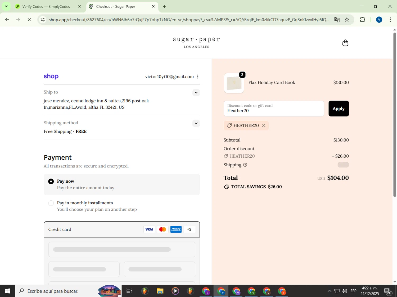Remove the HEATHER20 discount tag
The image size is (397, 297).
[x=264, y=125]
